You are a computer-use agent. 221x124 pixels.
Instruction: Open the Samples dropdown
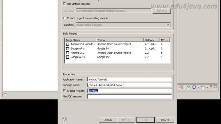[x=168, y=25]
